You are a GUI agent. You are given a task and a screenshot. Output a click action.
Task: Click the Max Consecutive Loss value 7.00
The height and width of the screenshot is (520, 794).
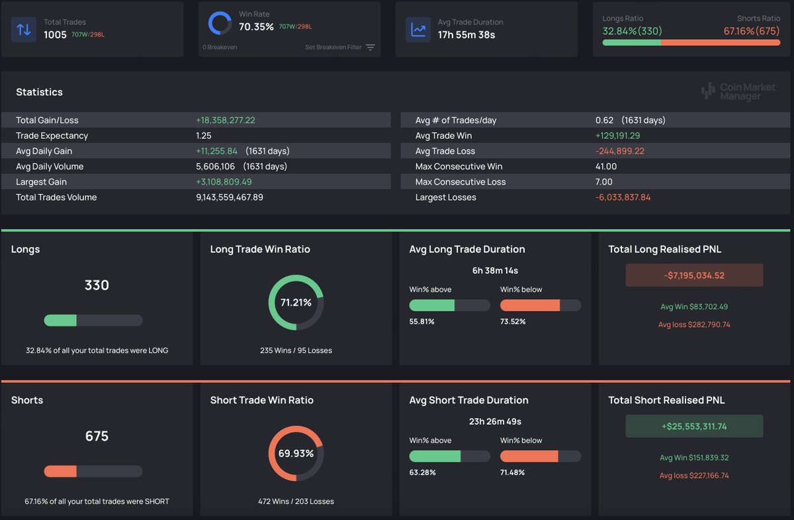(x=604, y=182)
